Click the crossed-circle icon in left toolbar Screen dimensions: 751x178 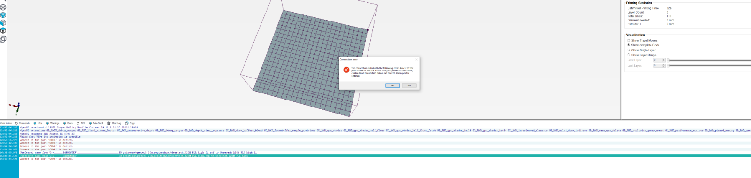(3, 7)
